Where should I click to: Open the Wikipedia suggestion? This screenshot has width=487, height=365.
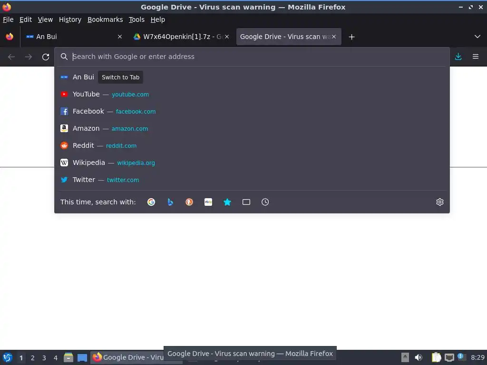(x=252, y=163)
